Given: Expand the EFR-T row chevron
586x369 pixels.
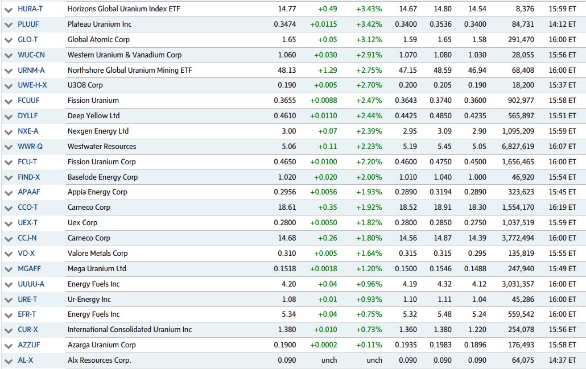Looking at the screenshot, I should (8, 315).
